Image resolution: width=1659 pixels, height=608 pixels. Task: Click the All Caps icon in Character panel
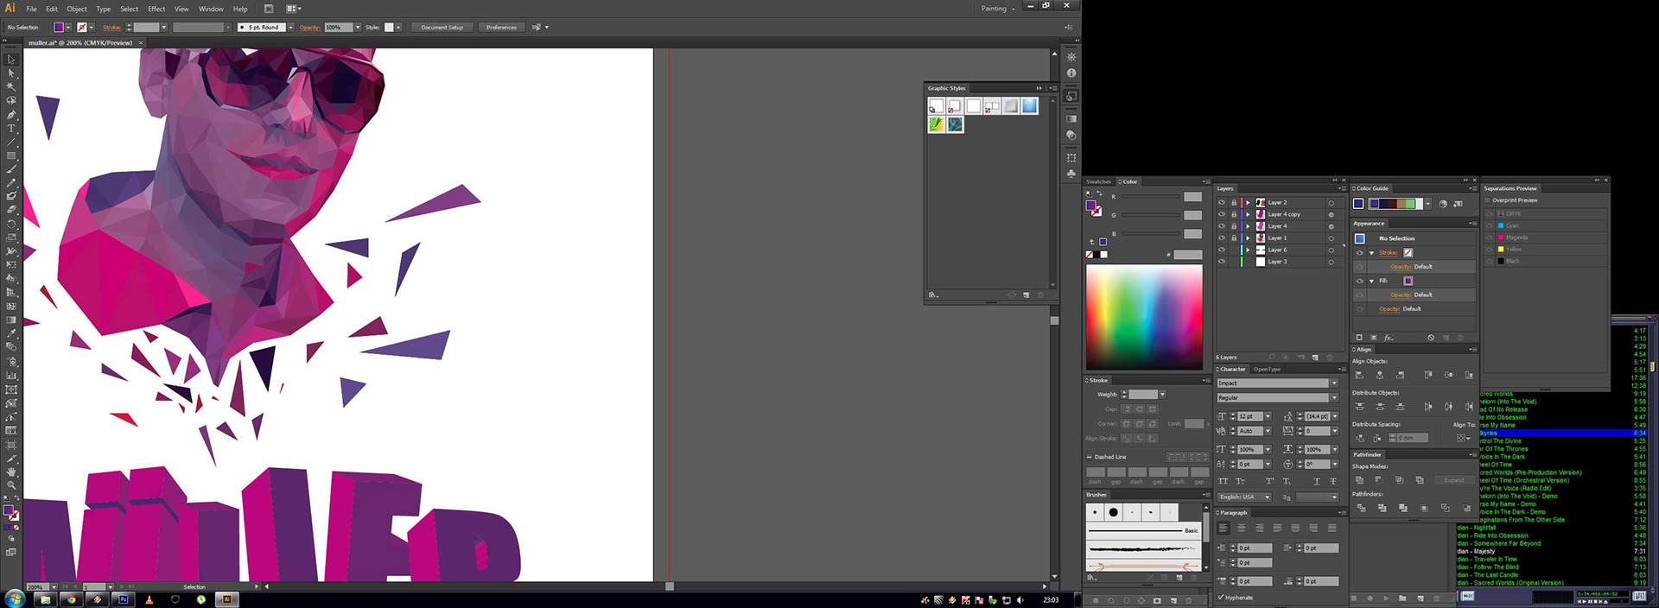pos(1223,481)
